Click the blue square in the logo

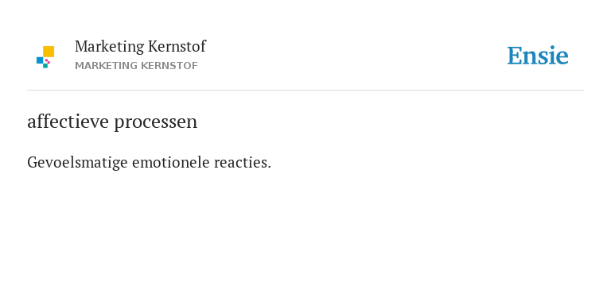tap(40, 60)
